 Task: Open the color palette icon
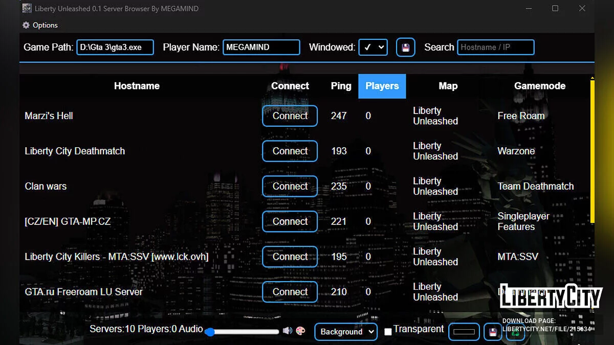[300, 331]
